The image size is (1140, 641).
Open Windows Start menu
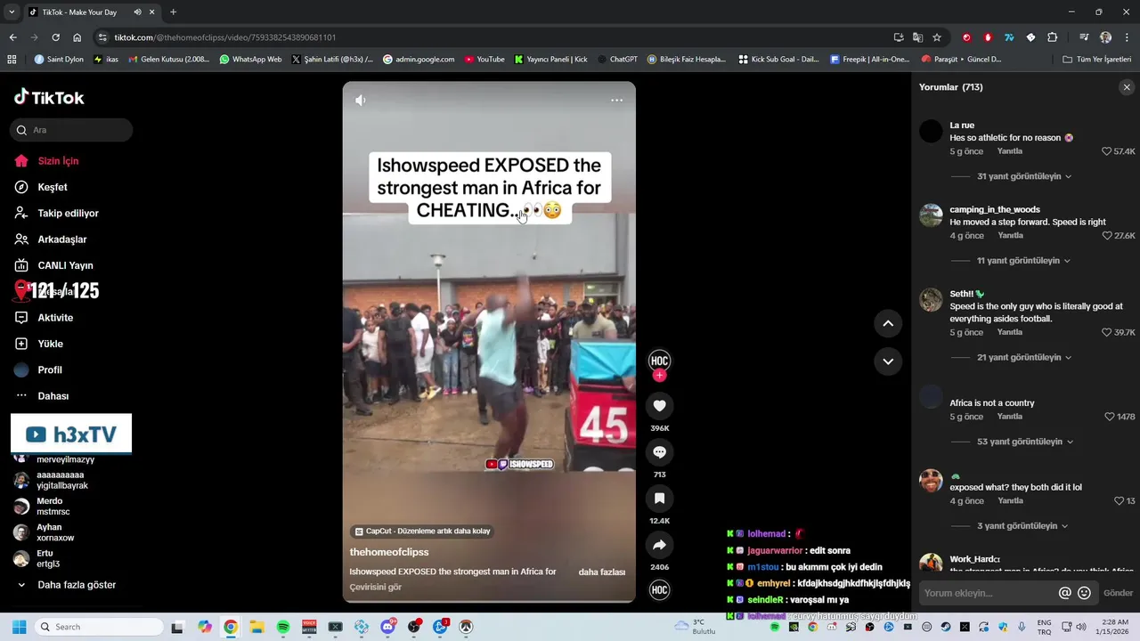[x=19, y=627]
